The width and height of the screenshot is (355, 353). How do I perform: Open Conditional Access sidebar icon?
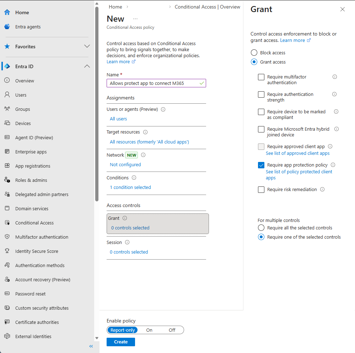[7, 223]
